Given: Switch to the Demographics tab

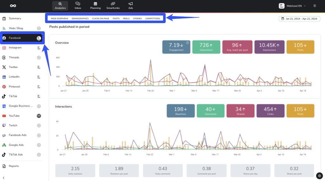Looking at the screenshot, I should (x=80, y=19).
